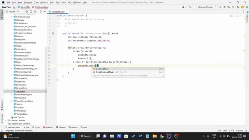The image size is (249, 140).
Task: Open Windows Start menu
Action: (73, 136)
